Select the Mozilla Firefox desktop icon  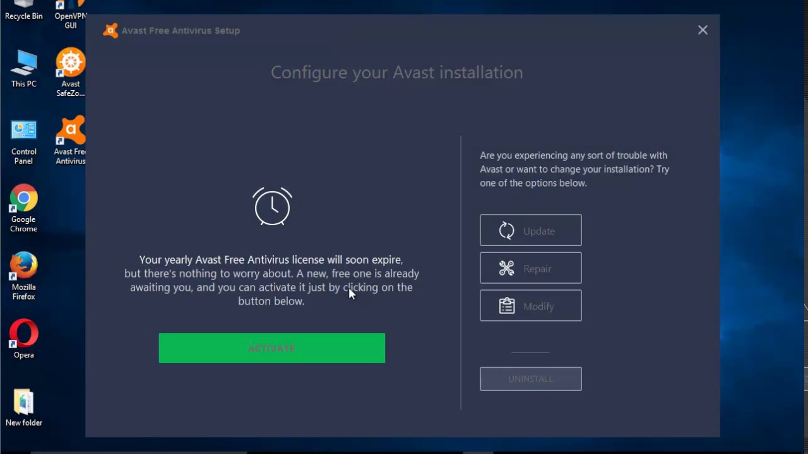[24, 276]
